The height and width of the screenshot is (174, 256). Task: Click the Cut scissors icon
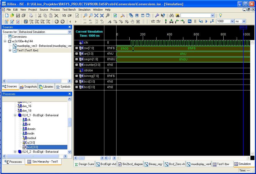40,15
